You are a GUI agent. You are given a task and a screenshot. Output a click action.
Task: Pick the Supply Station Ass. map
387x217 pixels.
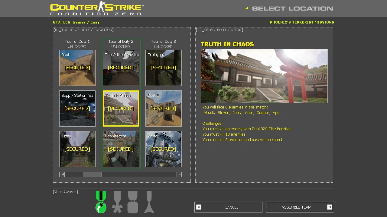(77, 108)
